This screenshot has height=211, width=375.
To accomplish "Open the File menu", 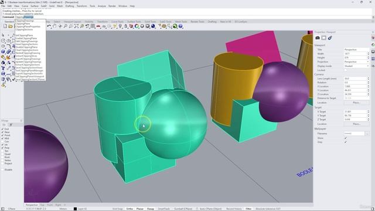I will 3,6.
